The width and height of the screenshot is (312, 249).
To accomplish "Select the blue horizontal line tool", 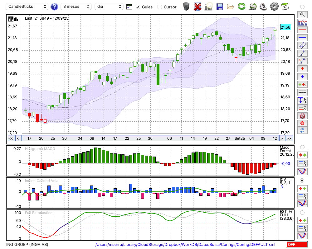I will 302,38.
